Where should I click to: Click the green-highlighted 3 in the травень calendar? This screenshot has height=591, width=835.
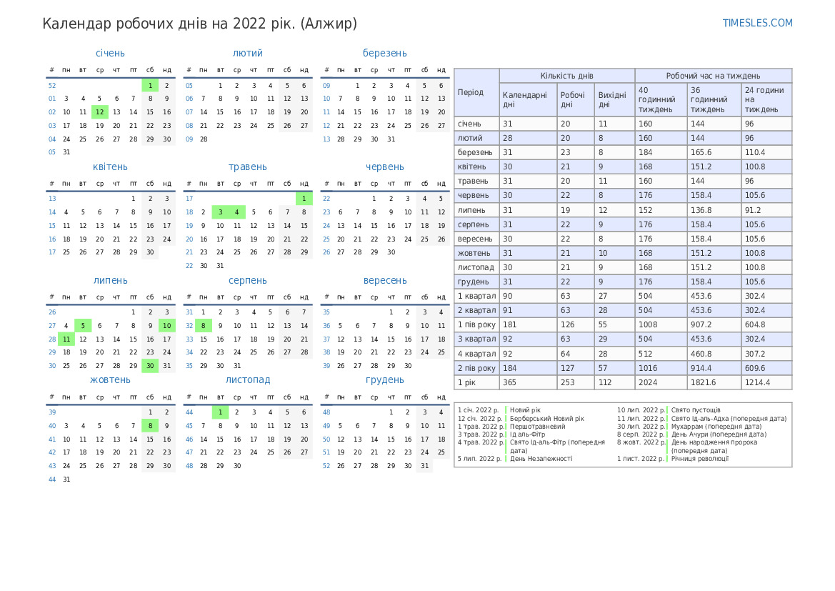[220, 212]
